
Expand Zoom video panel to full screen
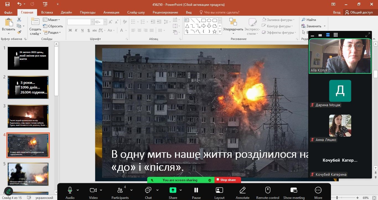[368, 35]
